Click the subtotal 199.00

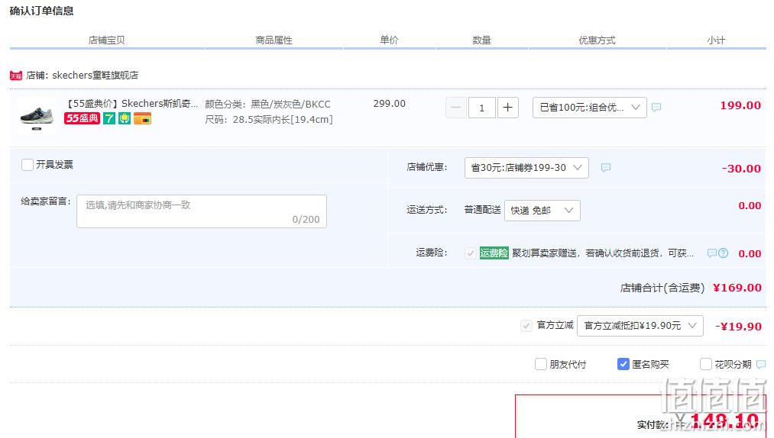pos(740,105)
